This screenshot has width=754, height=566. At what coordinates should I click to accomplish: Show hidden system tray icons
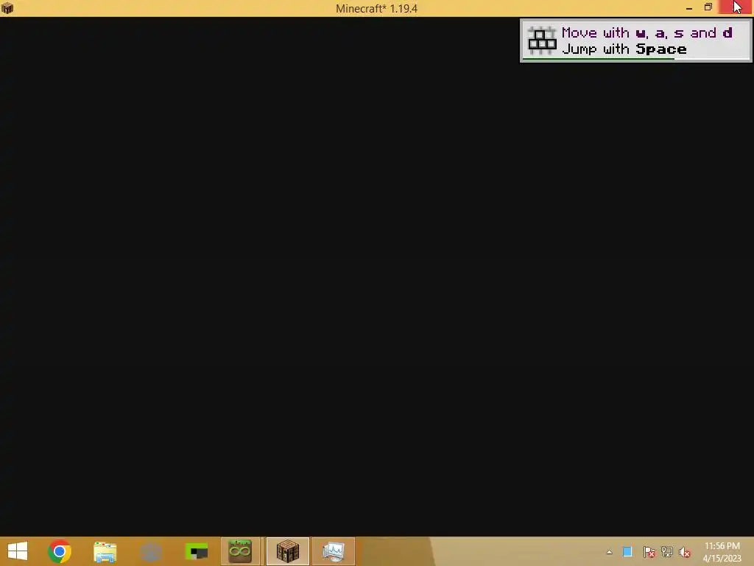[x=609, y=552]
